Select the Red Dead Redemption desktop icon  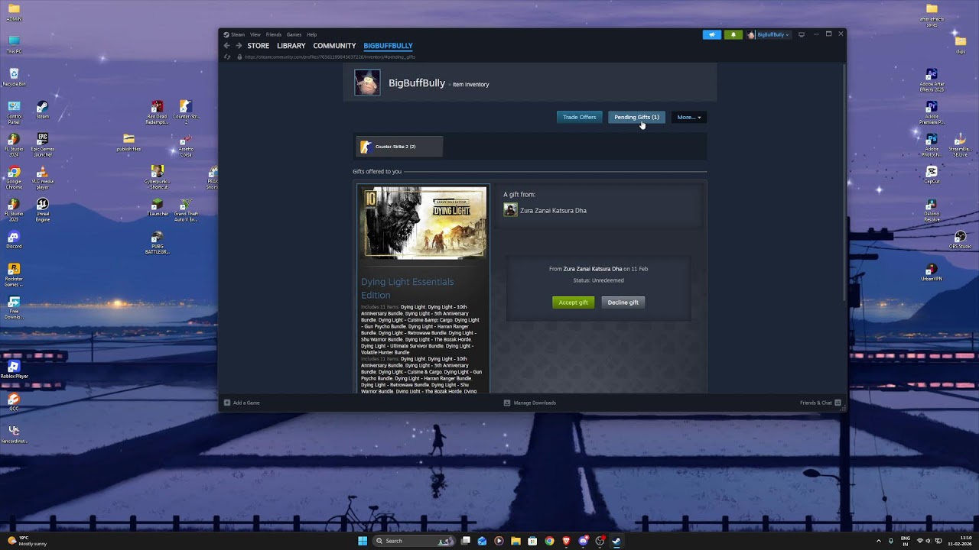157,112
